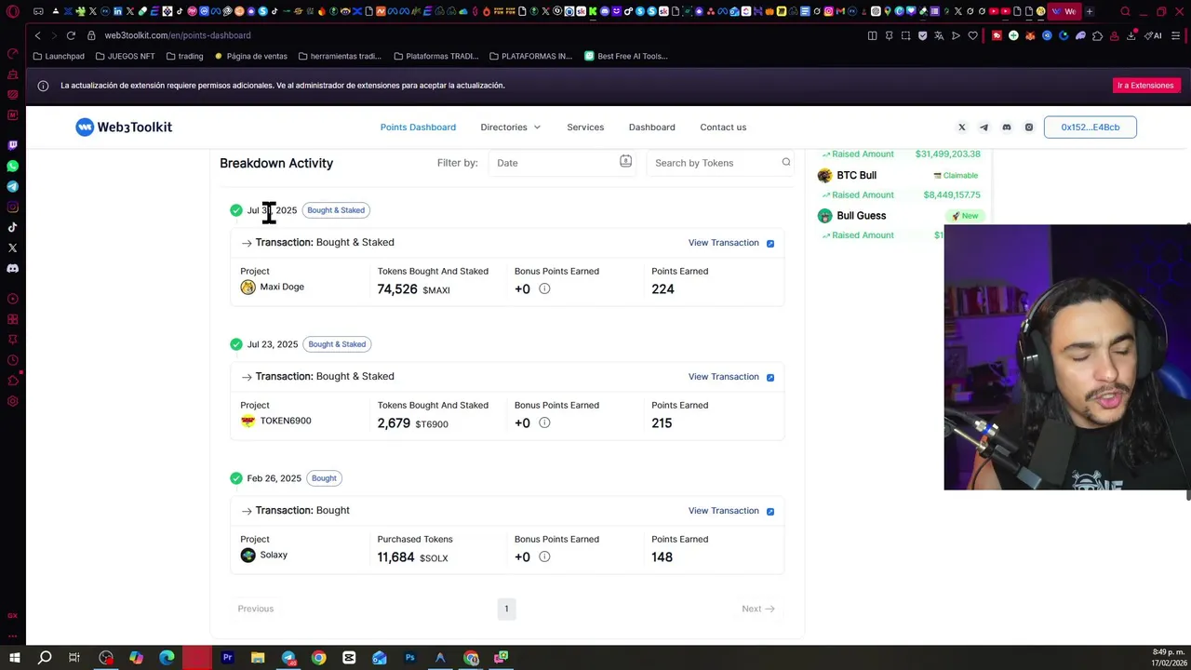Open Twitch in the Opera sidebar

click(x=12, y=145)
